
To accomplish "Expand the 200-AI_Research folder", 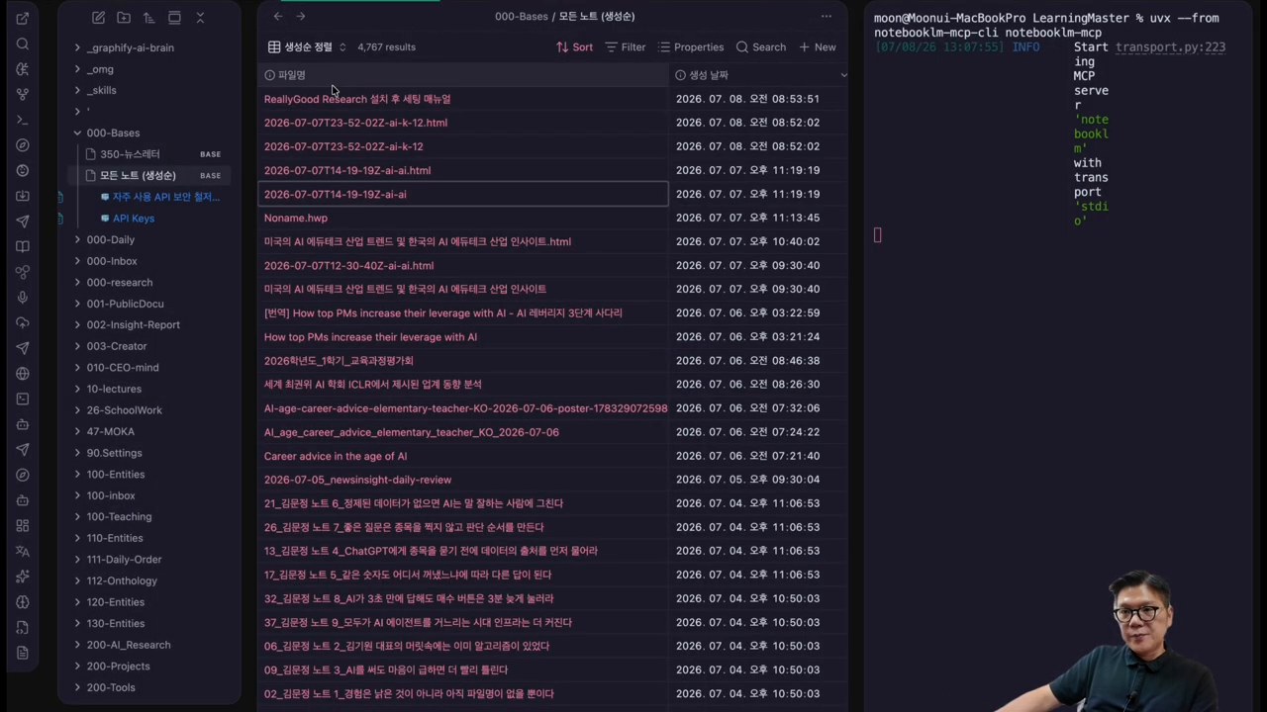I will [x=77, y=645].
